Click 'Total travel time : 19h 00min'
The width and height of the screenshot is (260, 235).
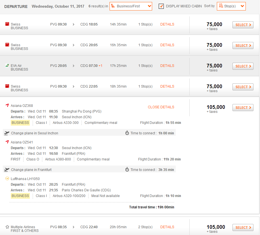click(152, 207)
